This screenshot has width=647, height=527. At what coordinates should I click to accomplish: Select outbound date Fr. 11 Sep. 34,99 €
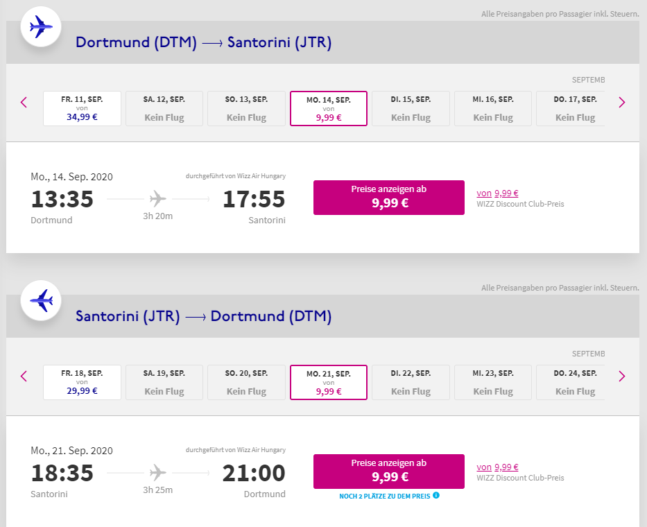point(82,109)
